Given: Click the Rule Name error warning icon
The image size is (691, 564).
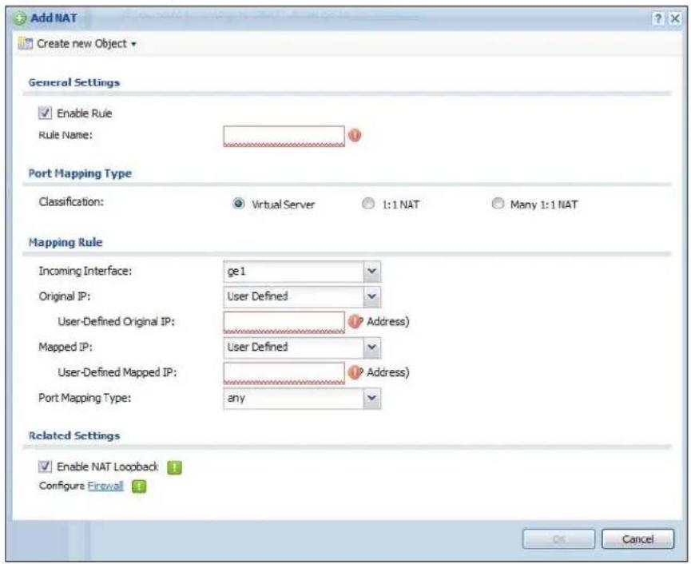Looking at the screenshot, I should tap(355, 135).
